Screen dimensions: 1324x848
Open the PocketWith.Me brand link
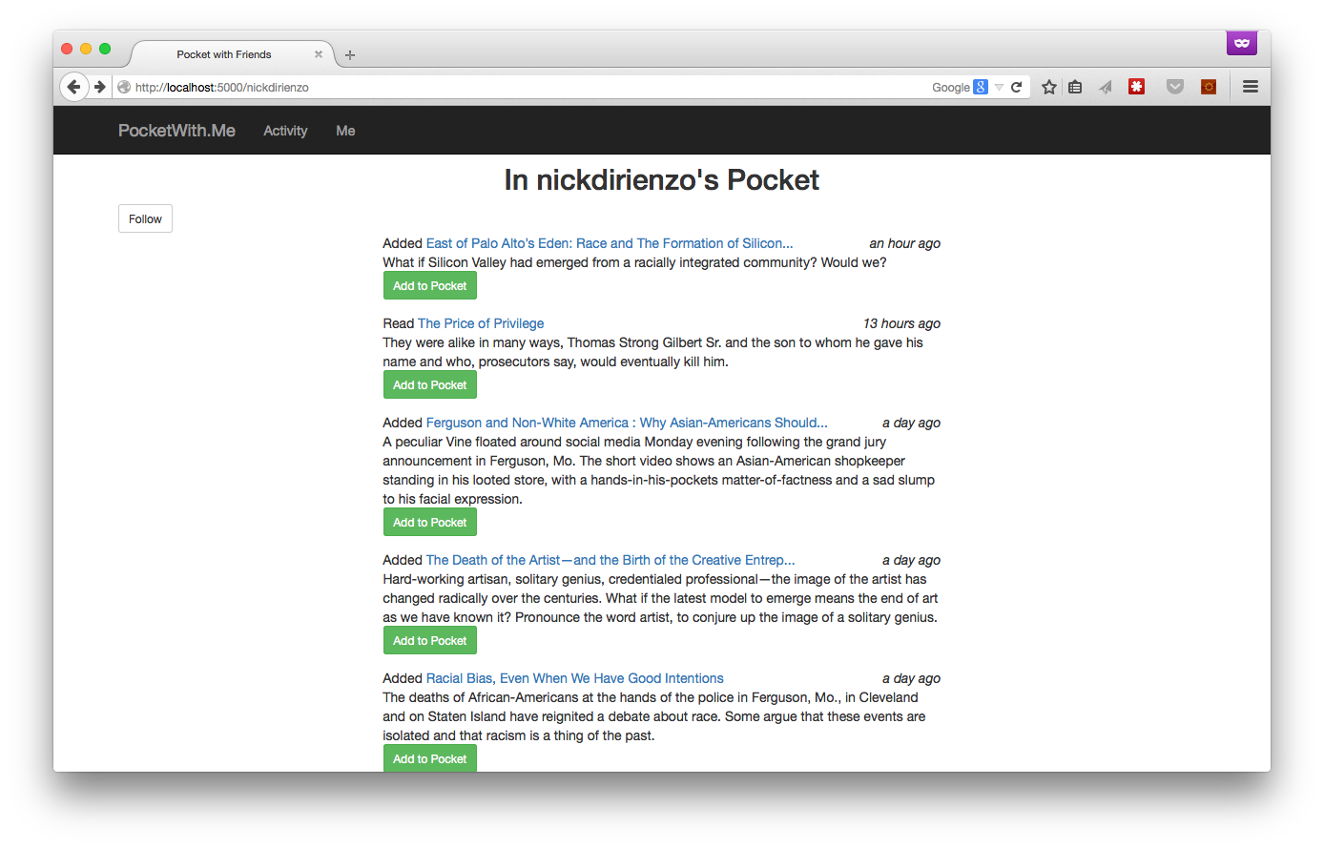pos(176,131)
